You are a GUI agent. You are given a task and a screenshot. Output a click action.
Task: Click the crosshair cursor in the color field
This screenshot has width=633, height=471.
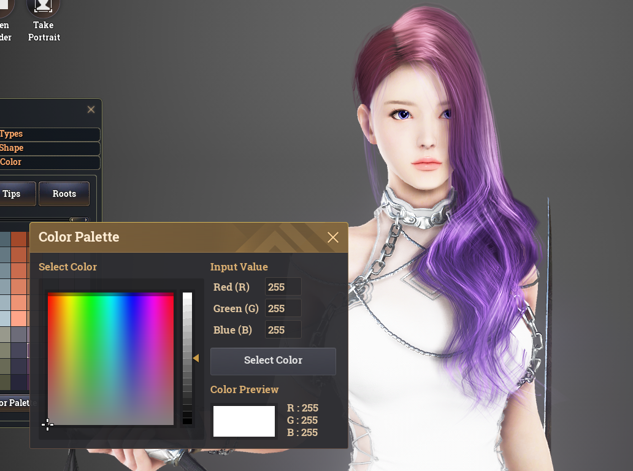47,424
